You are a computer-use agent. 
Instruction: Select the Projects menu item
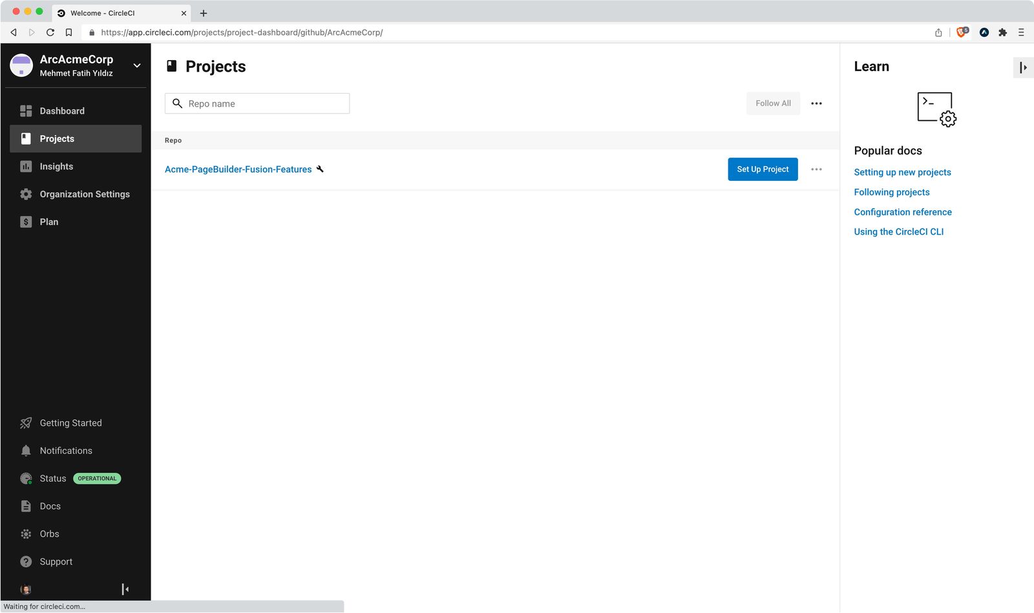coord(76,139)
